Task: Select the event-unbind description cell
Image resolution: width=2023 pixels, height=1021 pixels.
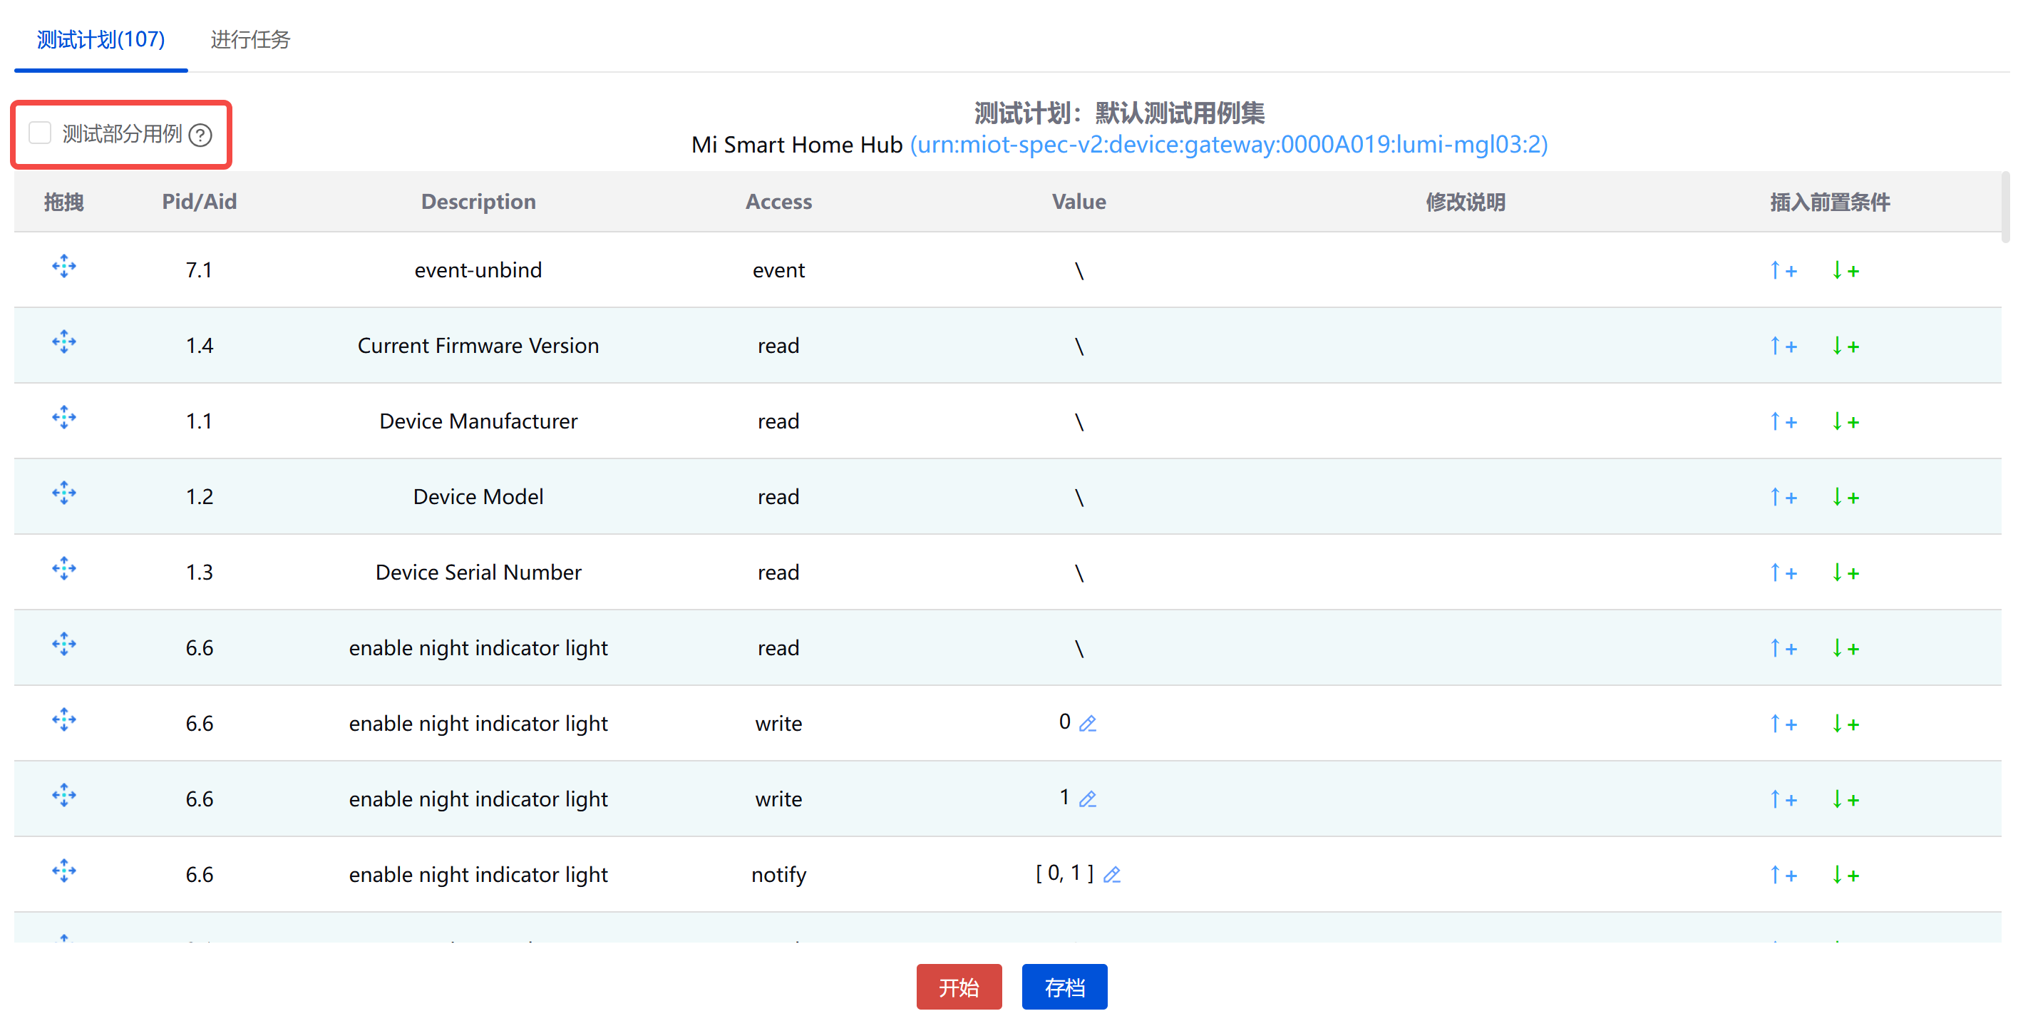Action: pyautogui.click(x=478, y=270)
